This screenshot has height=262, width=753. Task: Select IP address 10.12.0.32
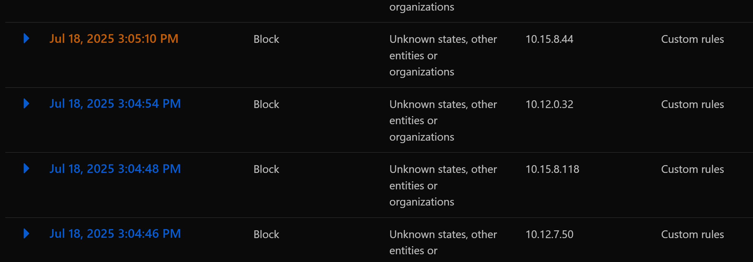tap(549, 104)
